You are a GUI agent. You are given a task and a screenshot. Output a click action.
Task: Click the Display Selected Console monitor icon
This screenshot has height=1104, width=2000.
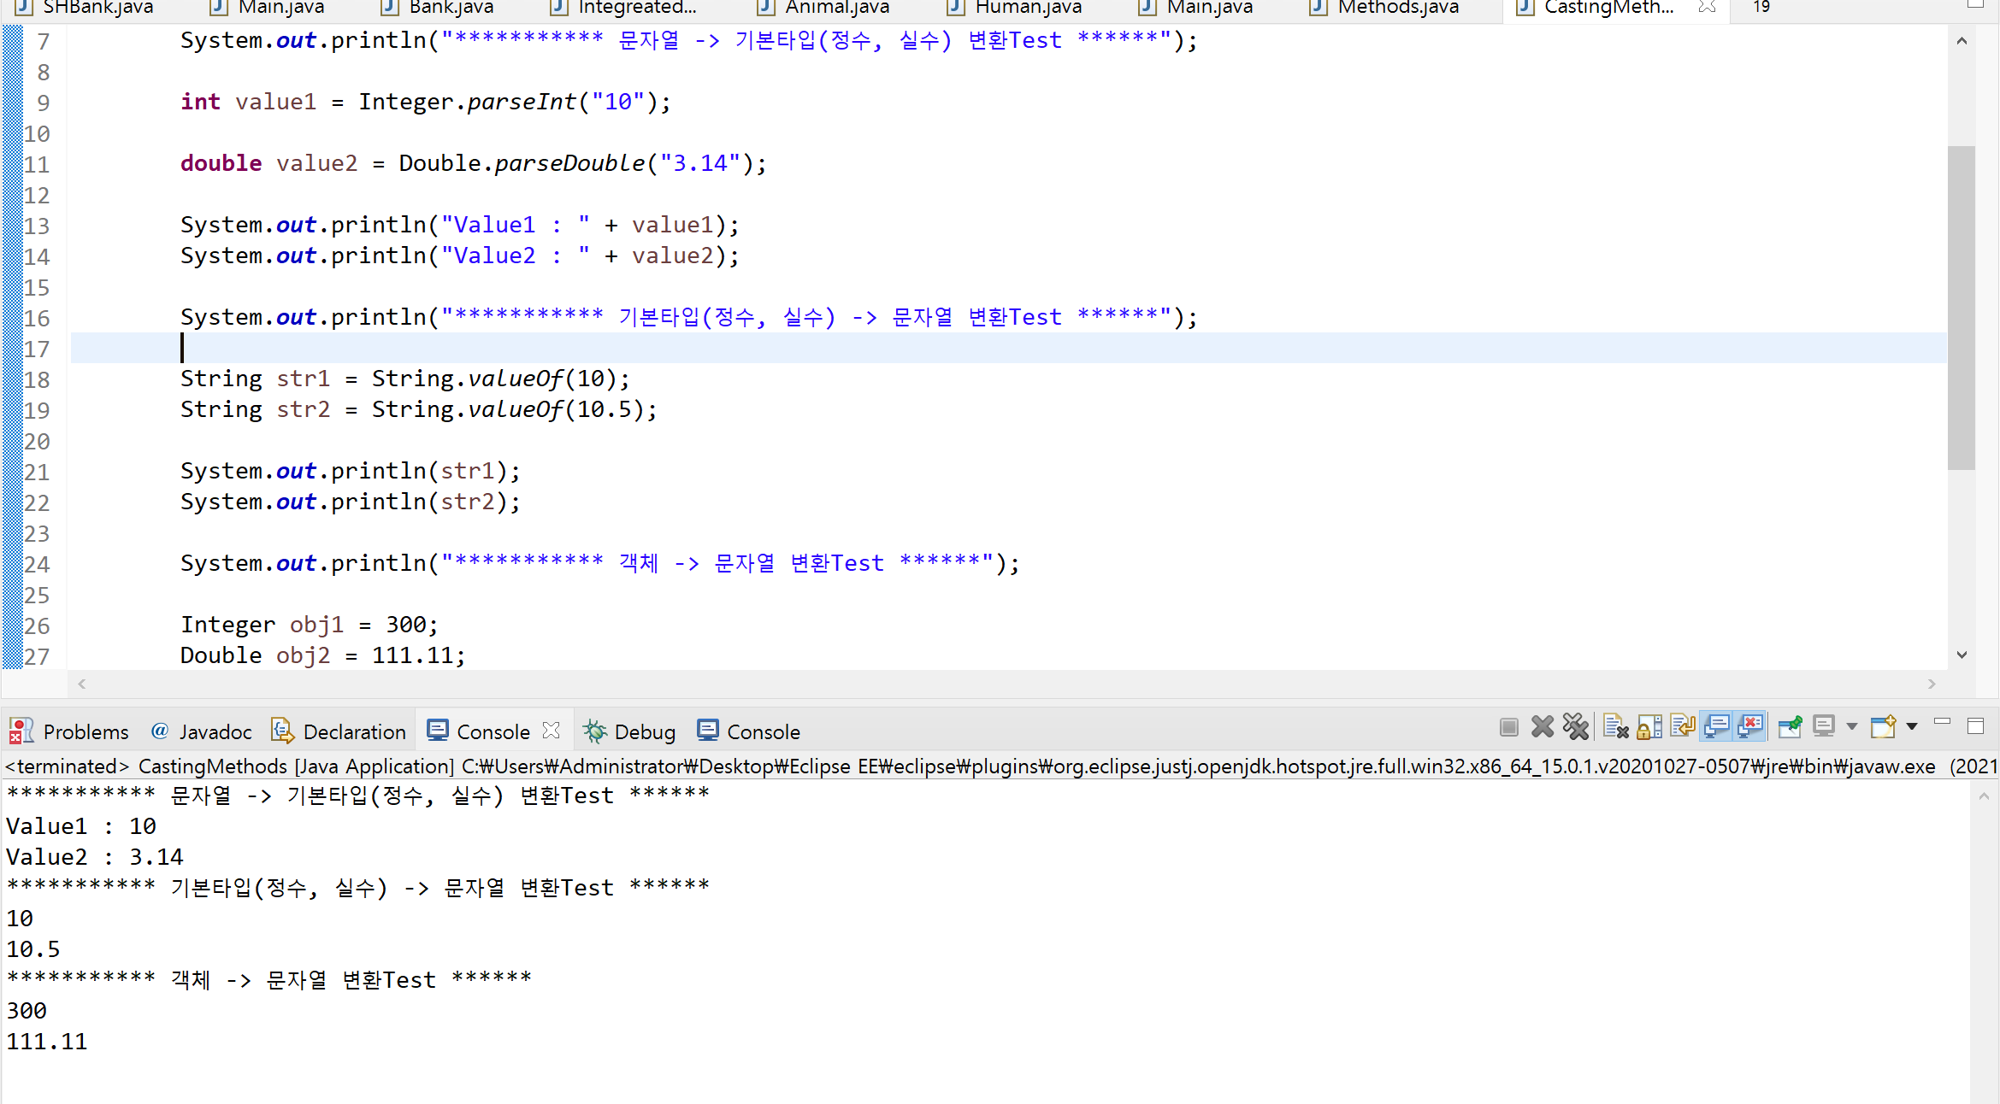pyautogui.click(x=1824, y=727)
